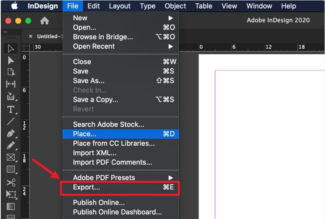Choose Save a Copy...
The height and width of the screenshot is (219, 325).
(121, 100)
